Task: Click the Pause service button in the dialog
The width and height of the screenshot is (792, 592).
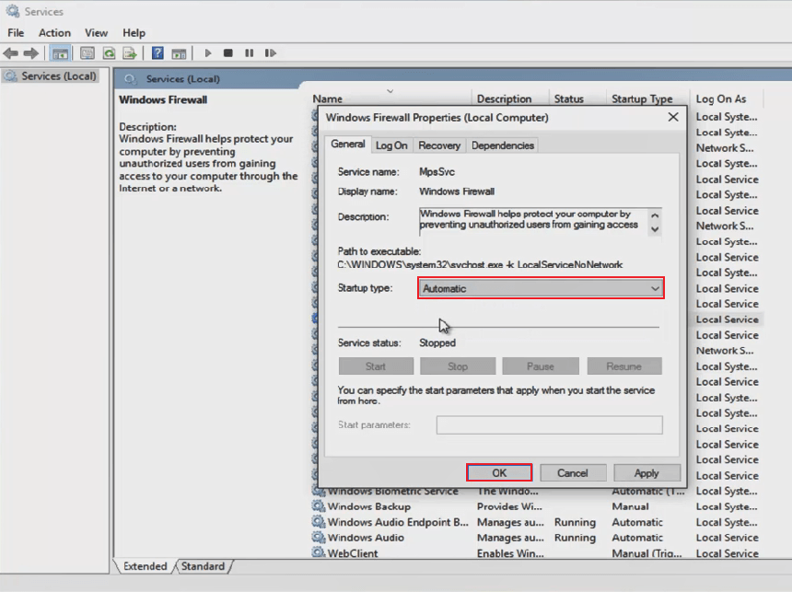Action: (x=541, y=366)
